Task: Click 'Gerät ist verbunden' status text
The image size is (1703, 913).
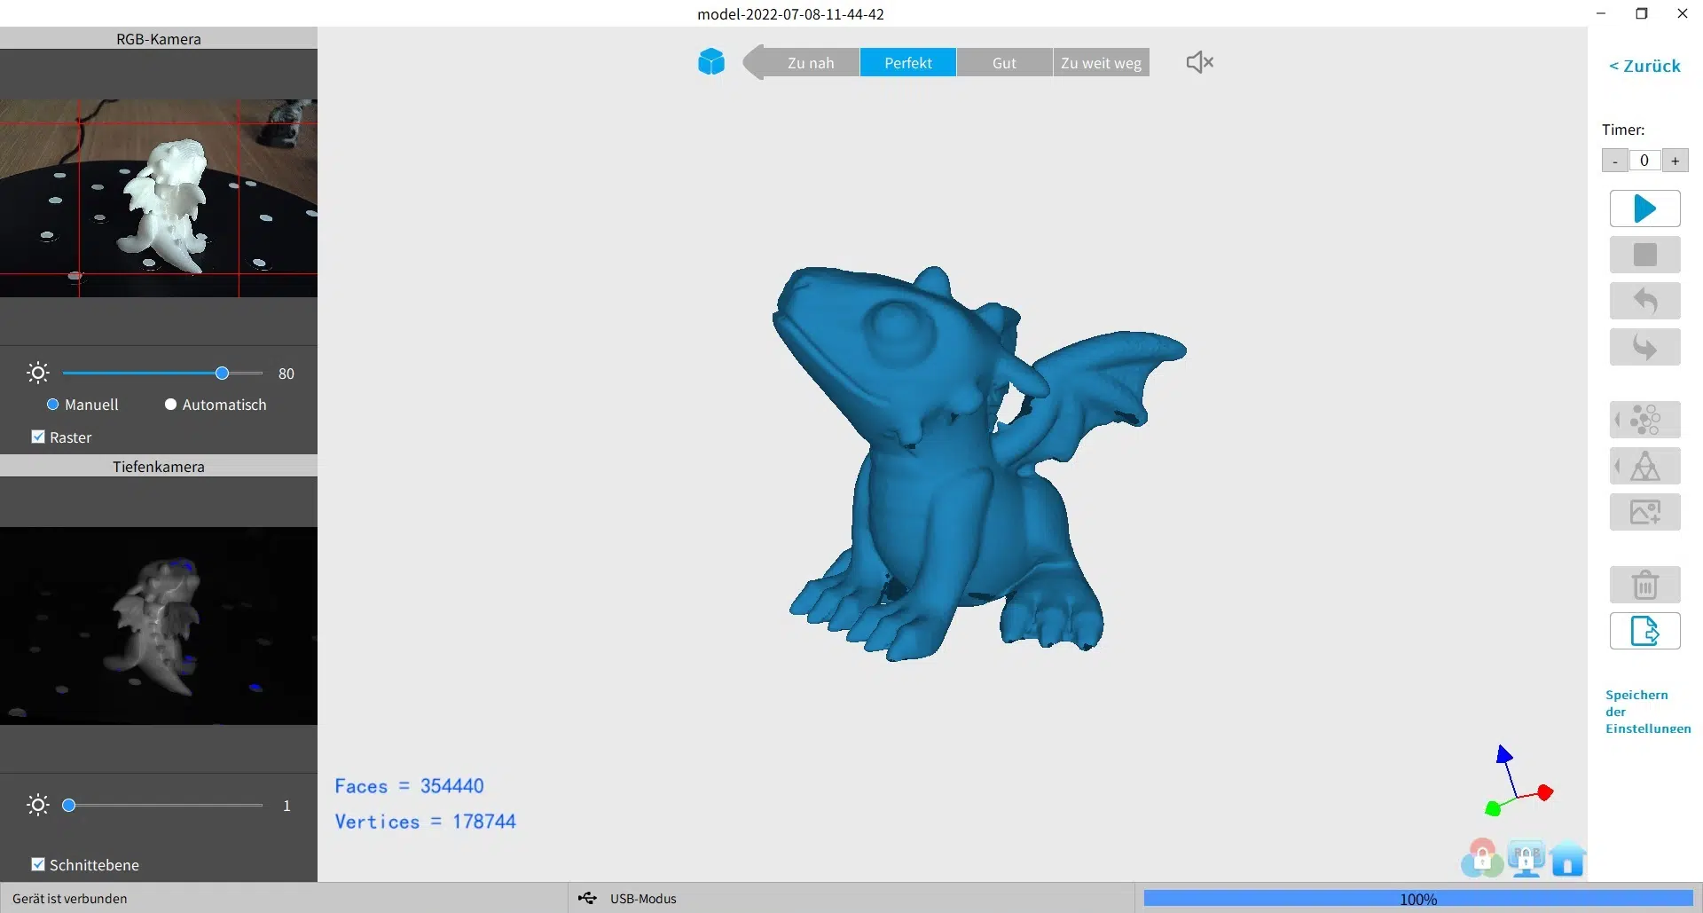Action: pyautogui.click(x=70, y=898)
